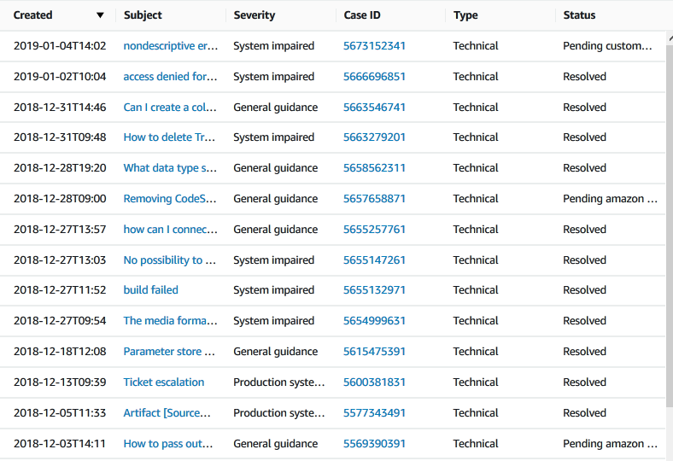
Task: Open the "Ticket escalation" subject link
Action: click(x=164, y=382)
